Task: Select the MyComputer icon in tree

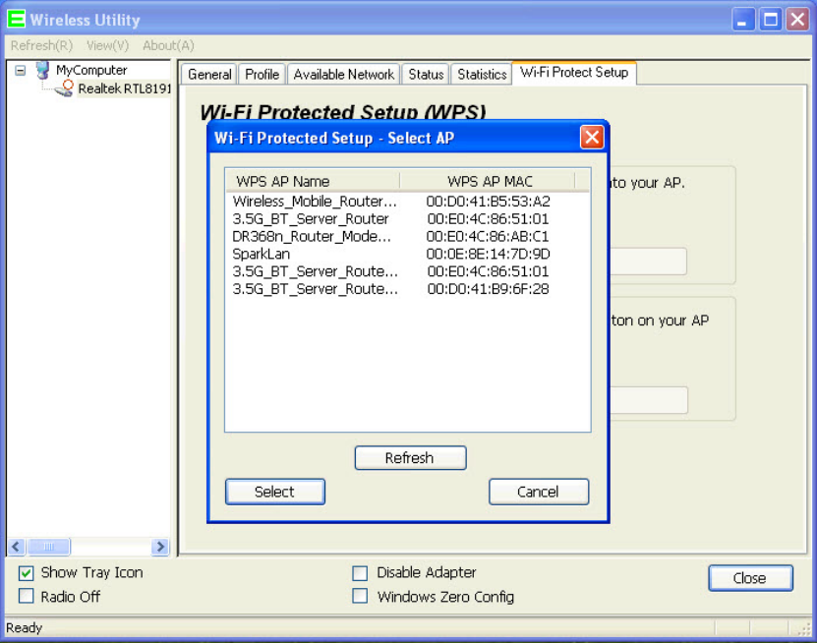Action: pyautogui.click(x=42, y=70)
